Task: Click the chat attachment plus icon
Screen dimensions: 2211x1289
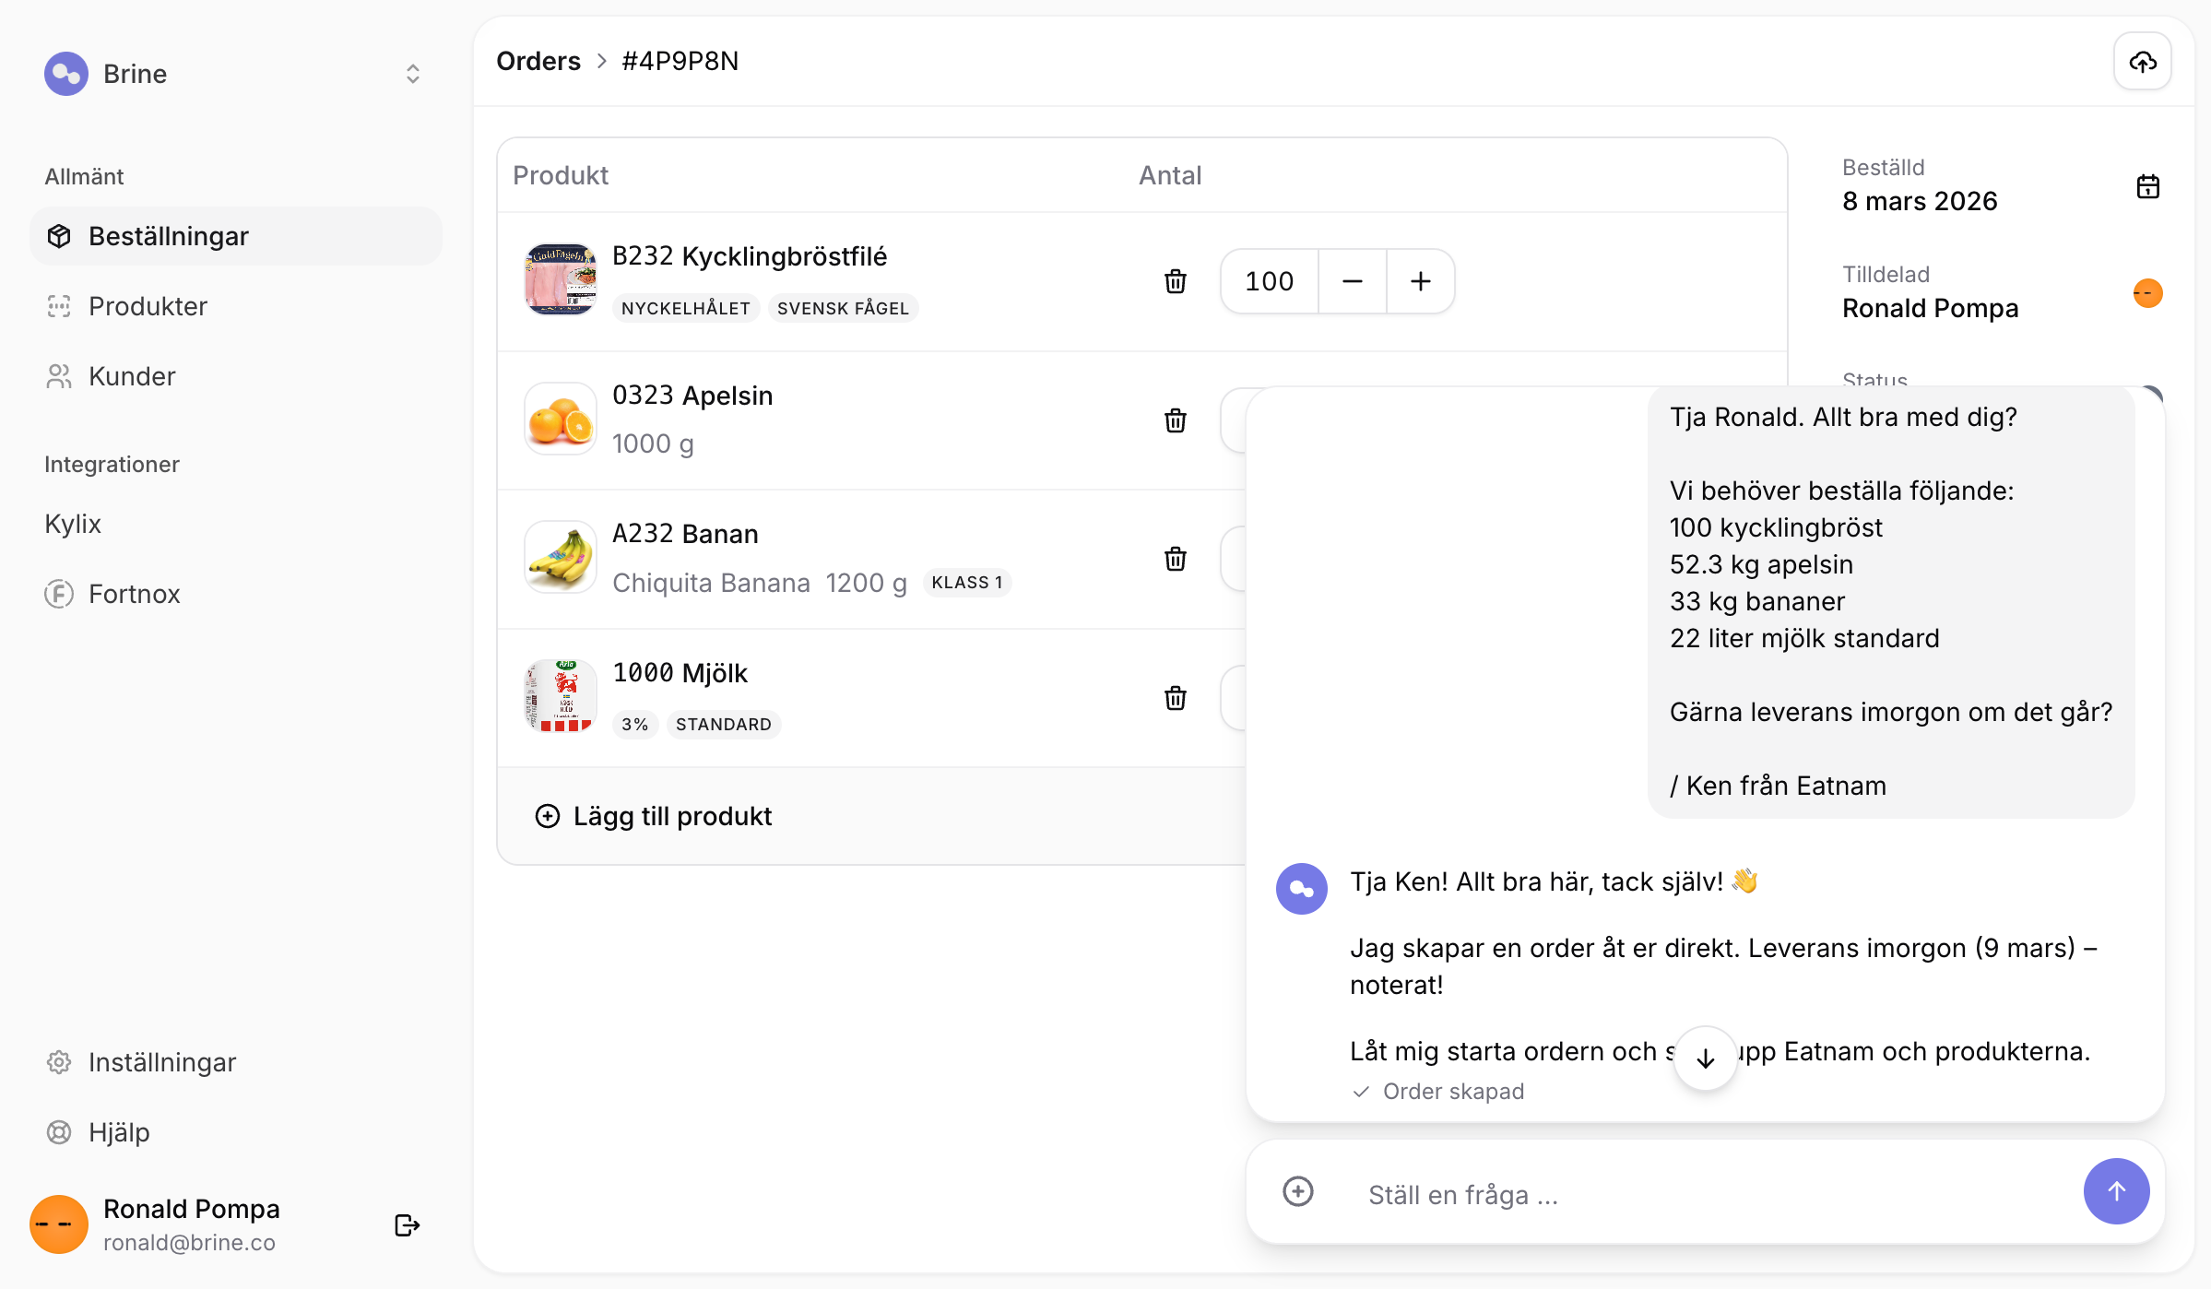Action: pos(1297,1191)
